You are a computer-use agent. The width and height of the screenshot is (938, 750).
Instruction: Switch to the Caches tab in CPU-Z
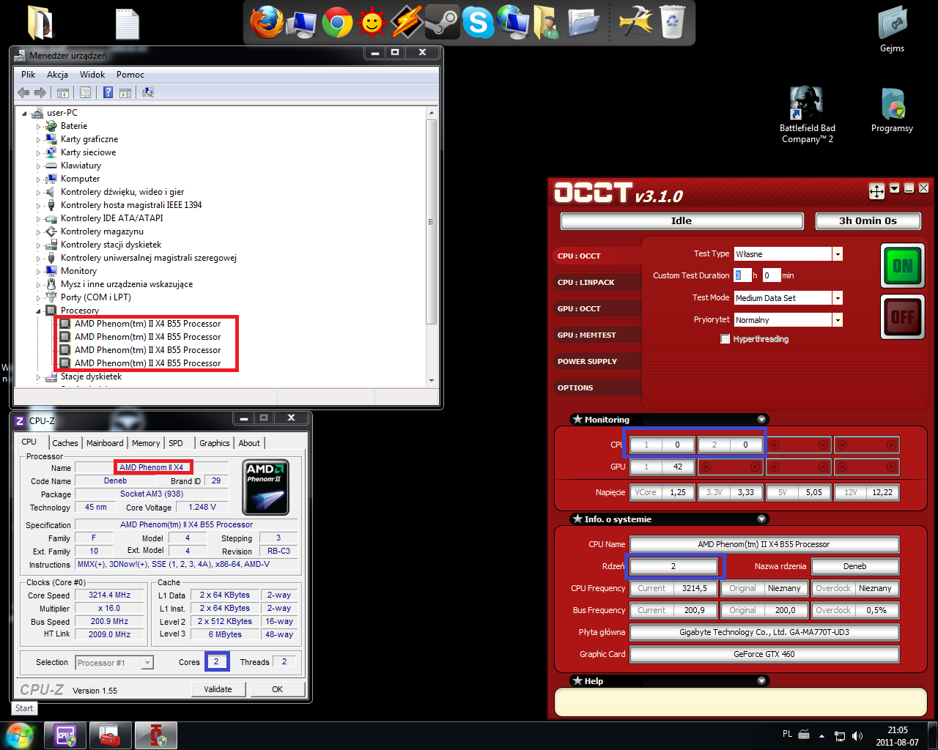tap(65, 443)
